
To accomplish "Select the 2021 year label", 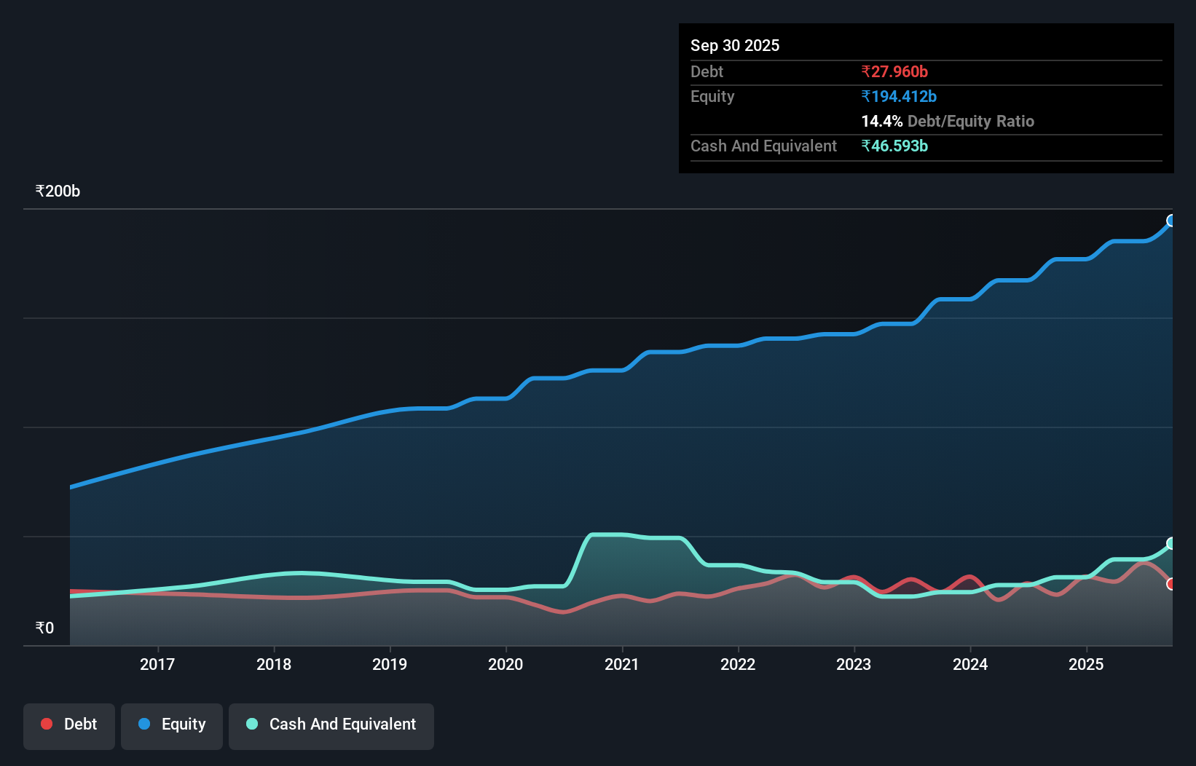I will click(621, 664).
